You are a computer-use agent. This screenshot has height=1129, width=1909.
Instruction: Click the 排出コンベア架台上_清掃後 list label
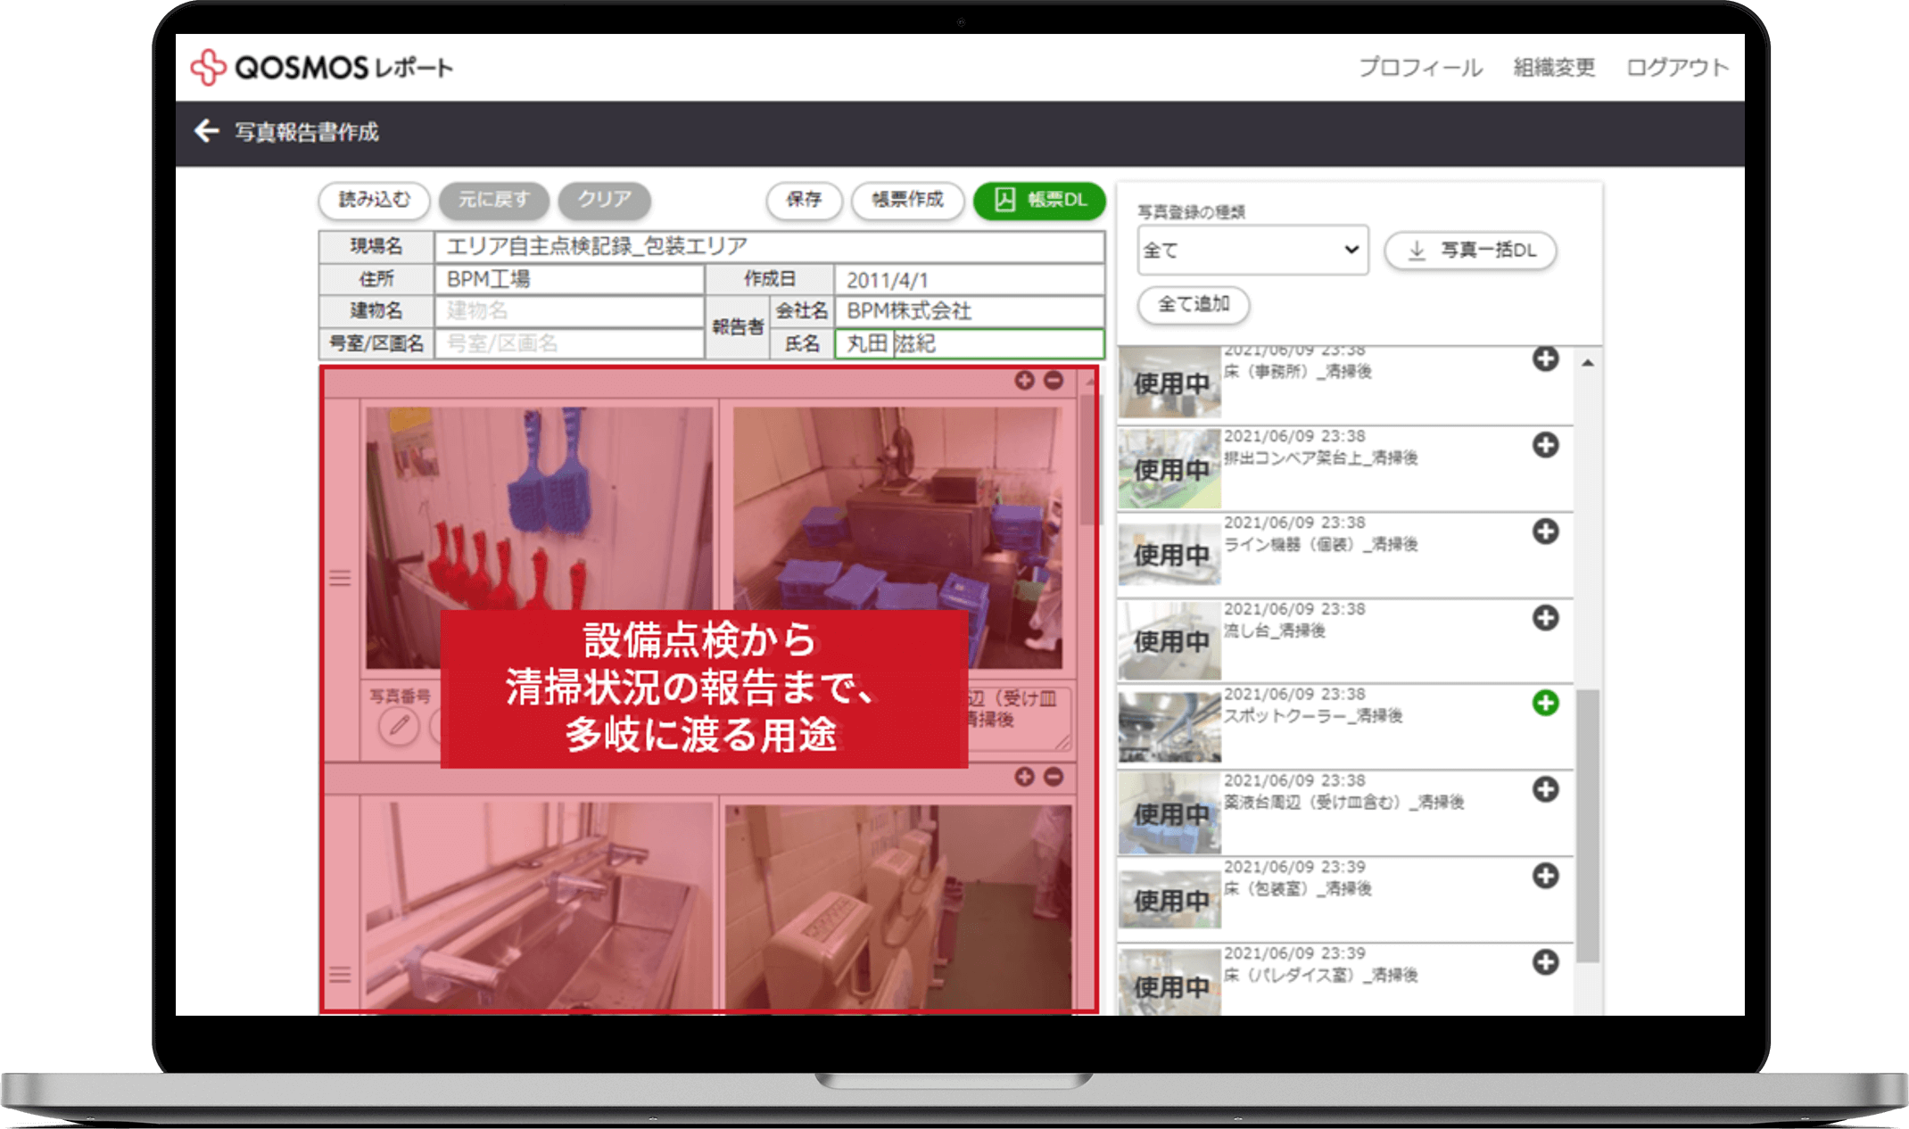tap(1321, 457)
